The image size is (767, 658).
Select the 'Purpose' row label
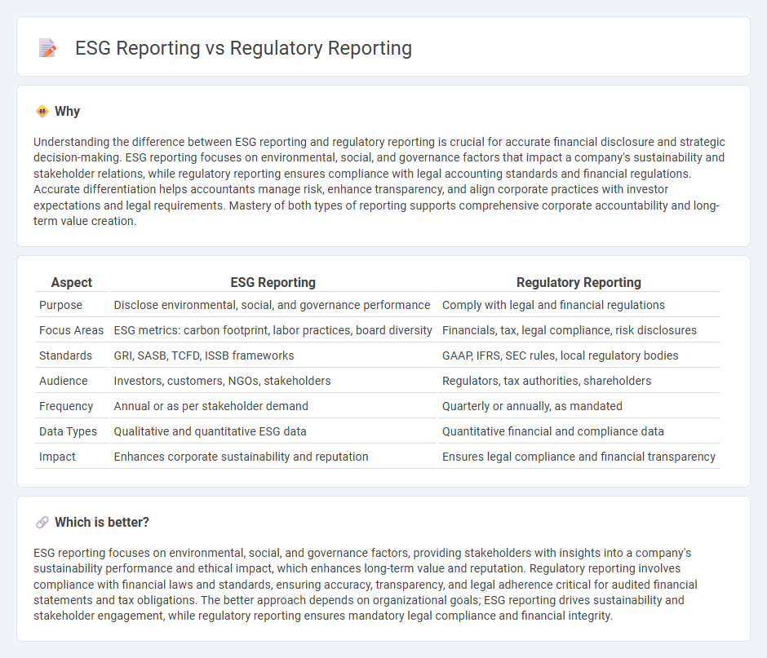60,305
